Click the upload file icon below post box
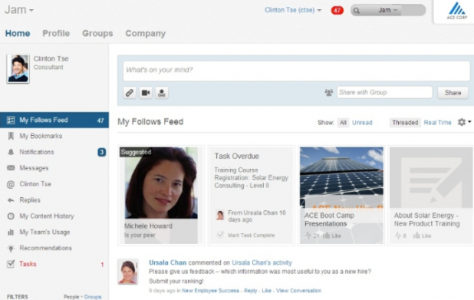The width and height of the screenshot is (474, 300). click(x=162, y=93)
